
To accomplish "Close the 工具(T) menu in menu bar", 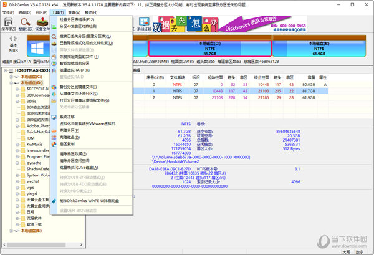I will point(58,12).
